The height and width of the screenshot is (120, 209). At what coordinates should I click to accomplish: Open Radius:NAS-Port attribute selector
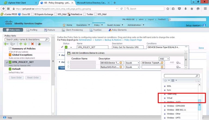121,67
